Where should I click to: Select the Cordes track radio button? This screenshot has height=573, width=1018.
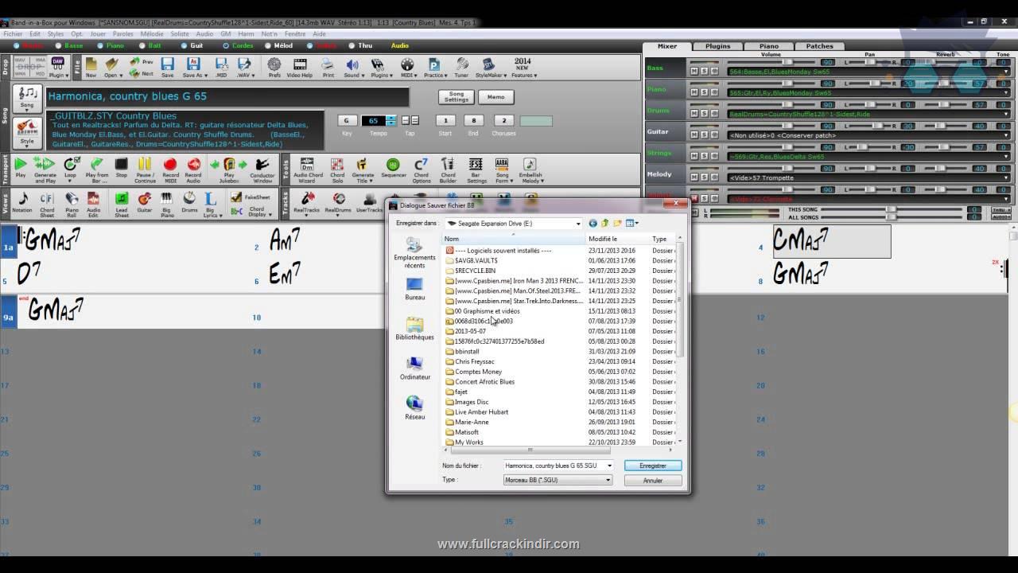click(226, 46)
